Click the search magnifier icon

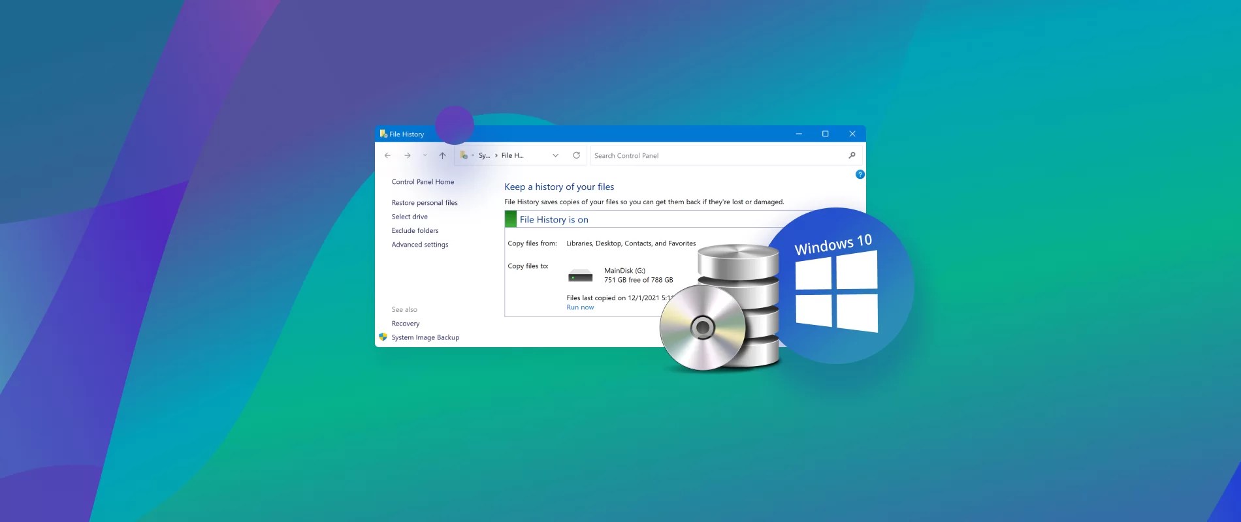click(852, 155)
